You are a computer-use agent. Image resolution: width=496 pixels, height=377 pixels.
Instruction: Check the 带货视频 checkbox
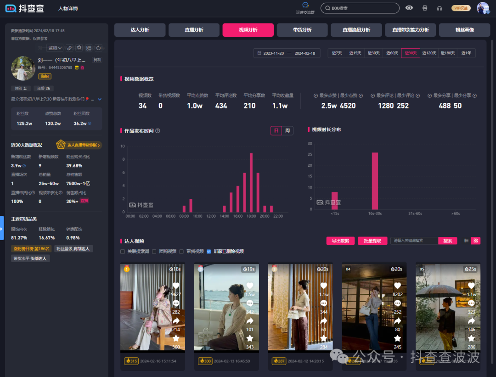[x=181, y=252]
